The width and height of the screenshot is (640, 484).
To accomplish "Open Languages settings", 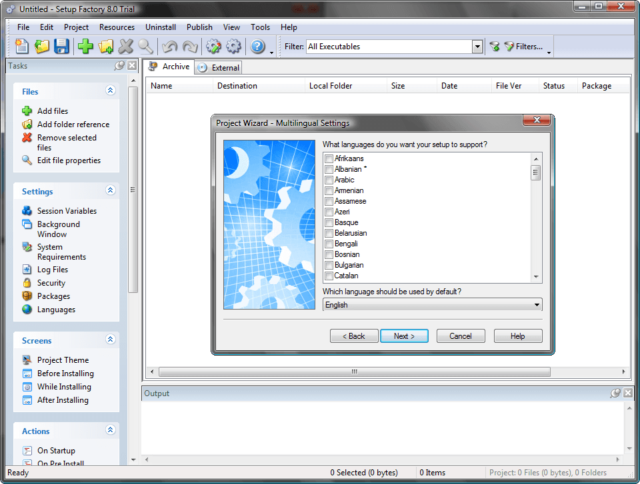I will [x=56, y=310].
